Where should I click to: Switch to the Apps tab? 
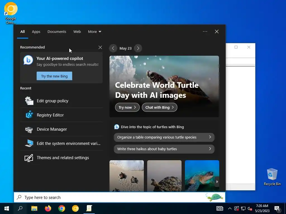pos(36,32)
